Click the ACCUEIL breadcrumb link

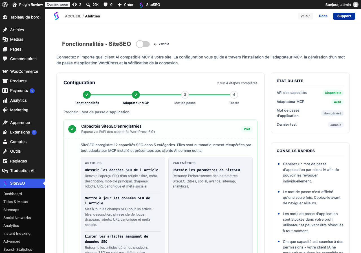[73, 16]
